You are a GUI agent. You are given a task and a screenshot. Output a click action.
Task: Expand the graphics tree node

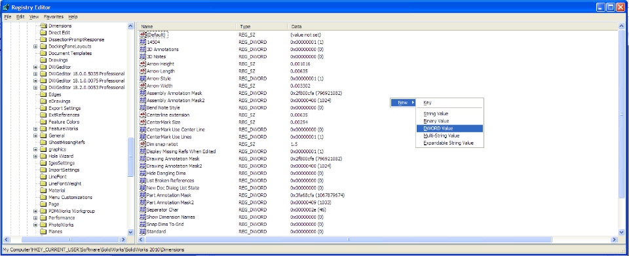tap(35, 149)
